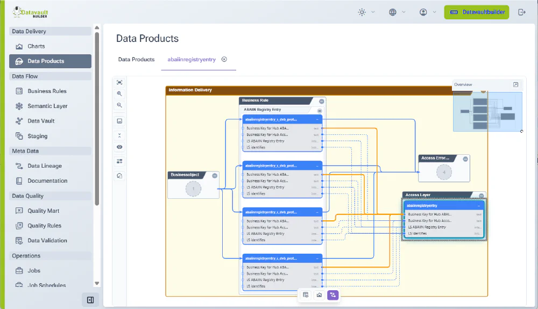Export the diagram as an image

pos(119,121)
